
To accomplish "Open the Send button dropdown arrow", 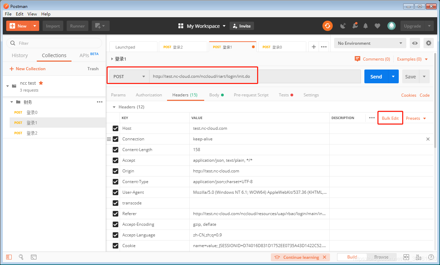I will [x=393, y=76].
